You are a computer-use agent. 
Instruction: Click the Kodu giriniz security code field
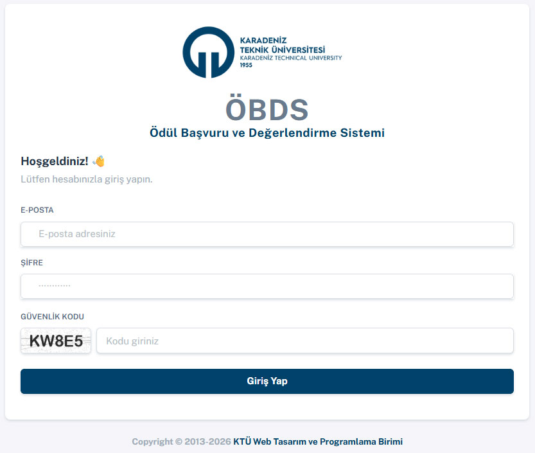pyautogui.click(x=304, y=341)
